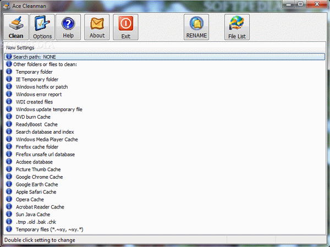Image resolution: width=330 pixels, height=247 pixels.
Task: Open the File List tool
Action: (x=237, y=27)
